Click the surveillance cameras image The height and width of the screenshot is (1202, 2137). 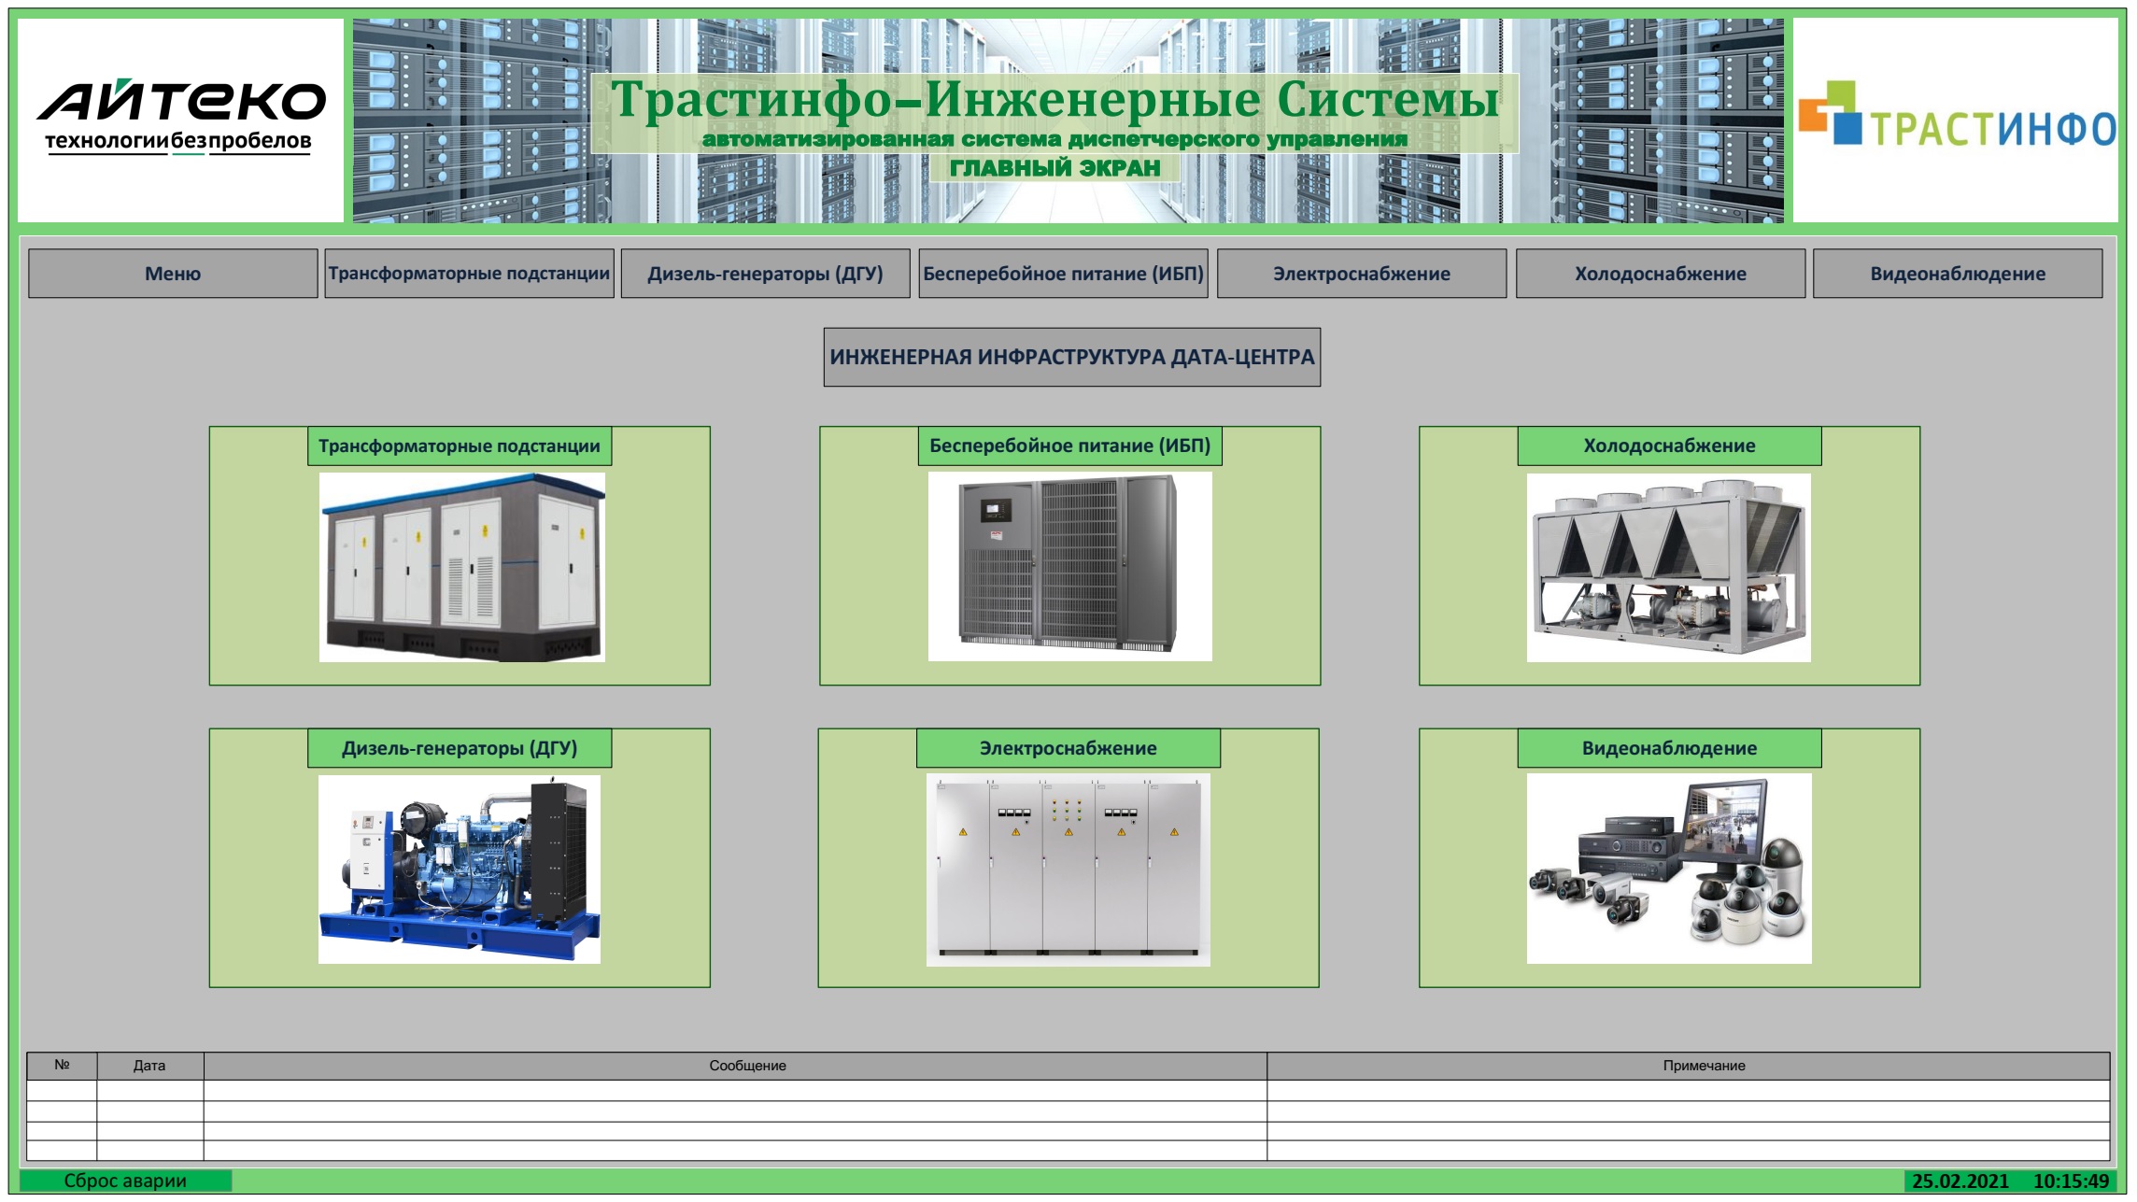pos(1668,868)
